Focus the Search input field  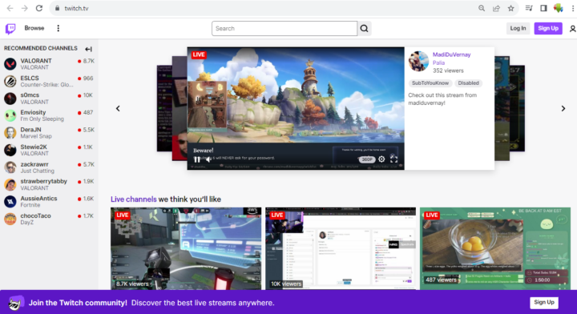284,28
